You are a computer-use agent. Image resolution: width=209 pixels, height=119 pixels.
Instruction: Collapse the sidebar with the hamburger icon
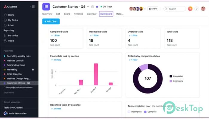[33, 7]
